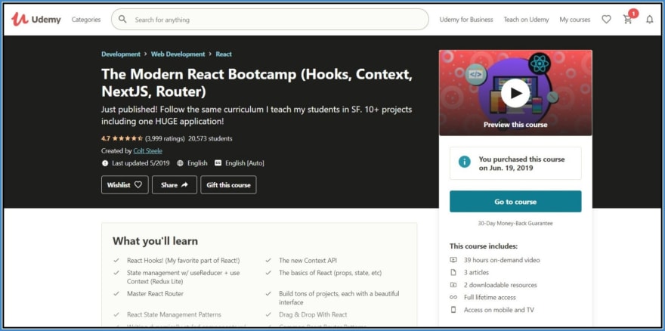Click the heart icon on Wishlist button
This screenshot has height=331, width=665.
point(138,184)
